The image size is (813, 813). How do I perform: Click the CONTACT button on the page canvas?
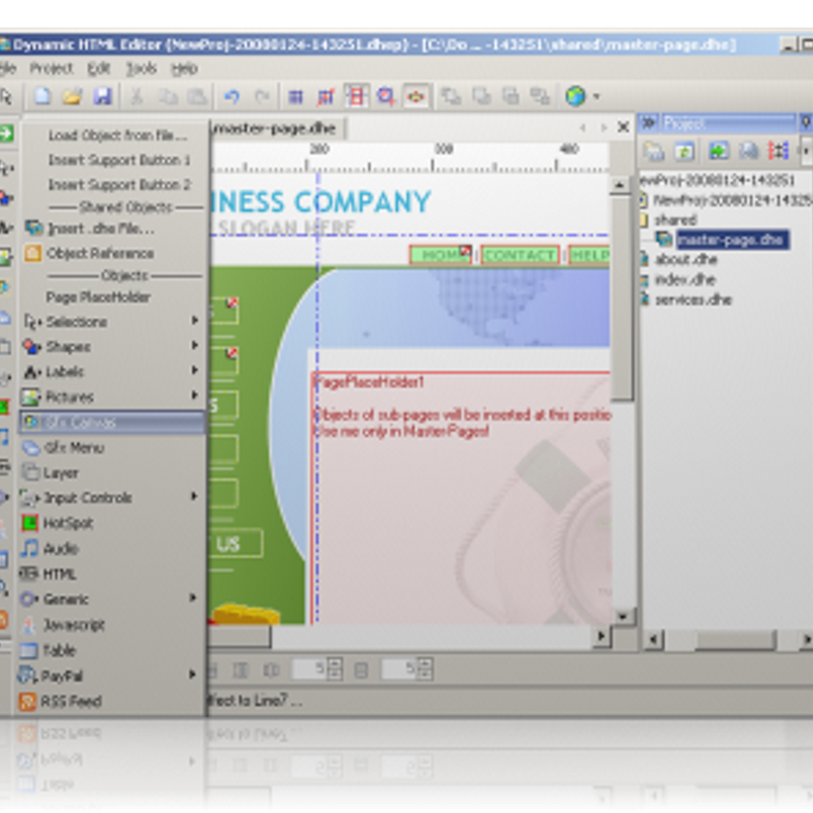pyautogui.click(x=519, y=255)
